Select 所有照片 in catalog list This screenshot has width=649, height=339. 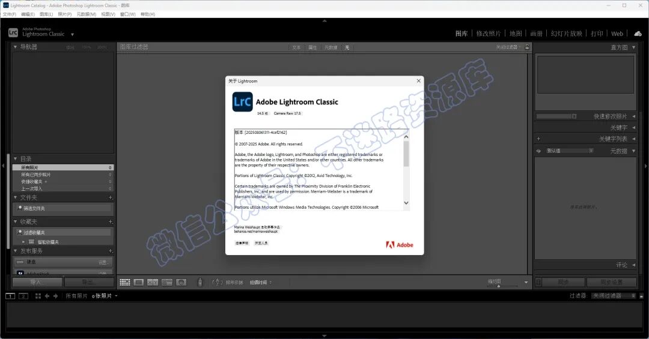coord(63,167)
